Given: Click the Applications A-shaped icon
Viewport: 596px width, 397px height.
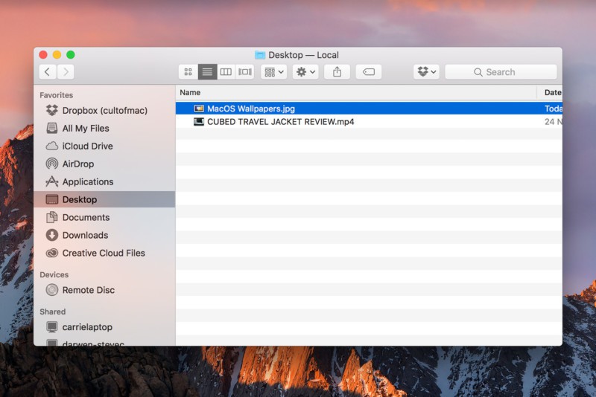Looking at the screenshot, I should point(52,181).
